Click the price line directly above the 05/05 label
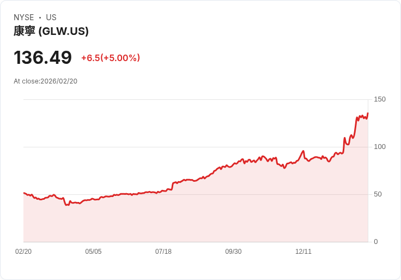This screenshot has width=401, height=280. tap(93, 199)
